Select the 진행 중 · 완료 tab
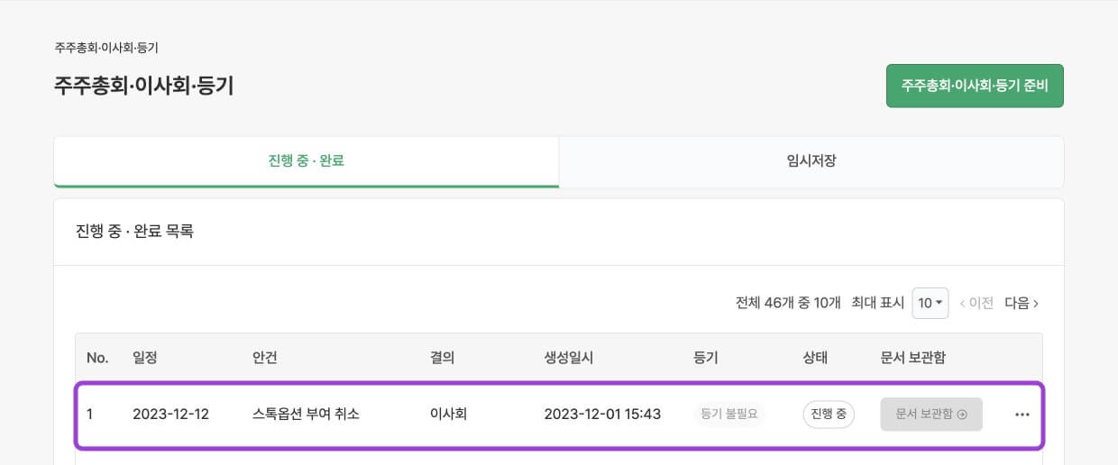 [306, 161]
